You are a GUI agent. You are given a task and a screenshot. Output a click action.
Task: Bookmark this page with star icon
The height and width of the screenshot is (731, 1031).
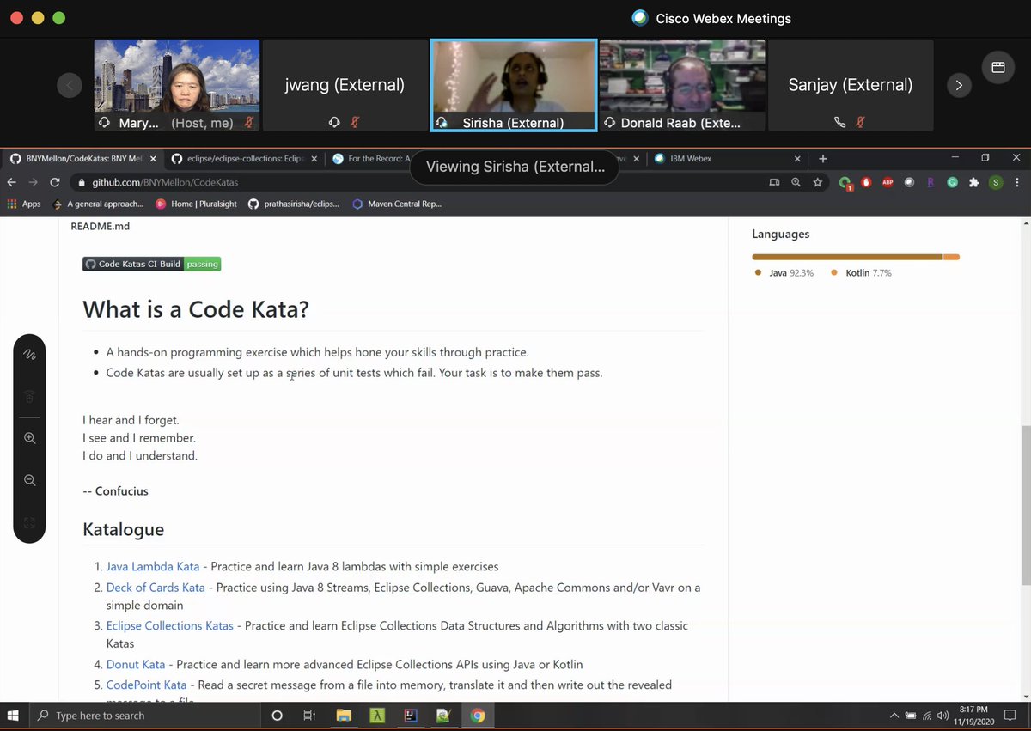tap(818, 182)
